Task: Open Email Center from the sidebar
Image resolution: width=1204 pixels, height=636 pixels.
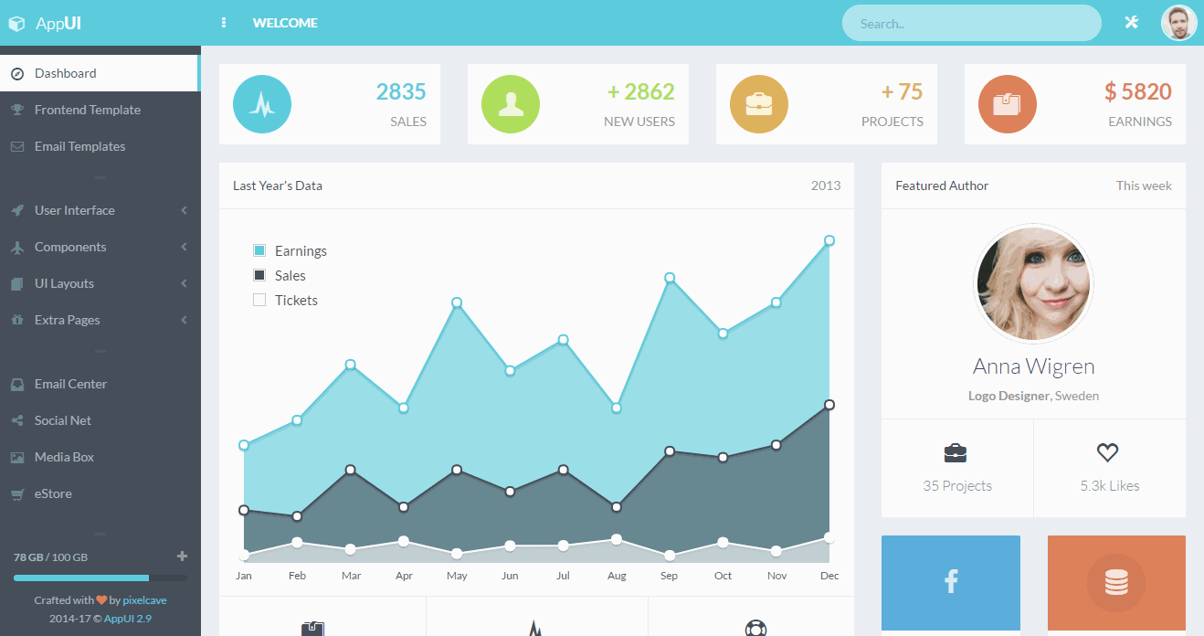Action: [70, 384]
